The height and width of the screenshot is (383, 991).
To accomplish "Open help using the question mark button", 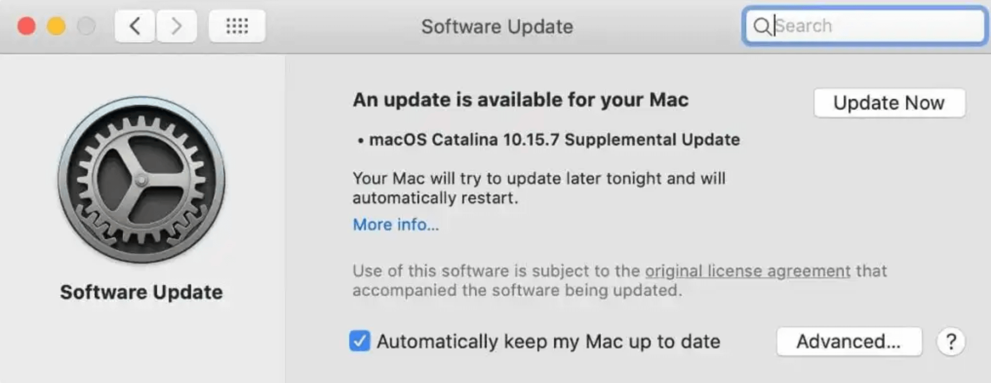I will (951, 342).
